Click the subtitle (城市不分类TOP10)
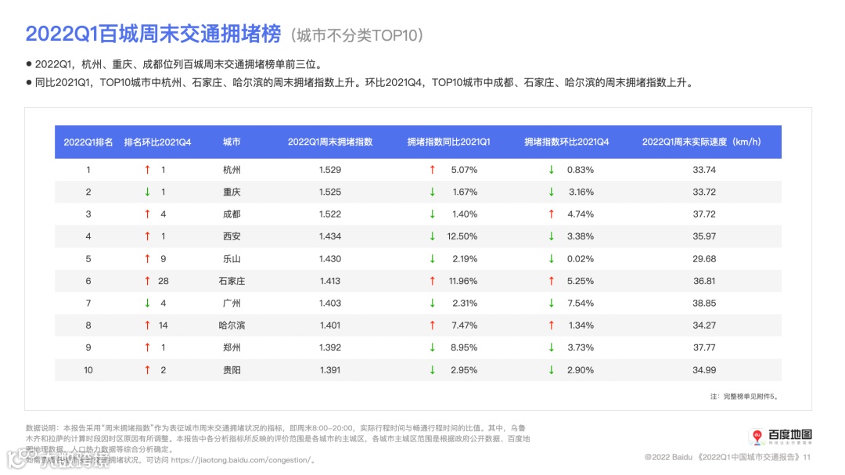The height and width of the screenshot is (475, 845). [357, 35]
